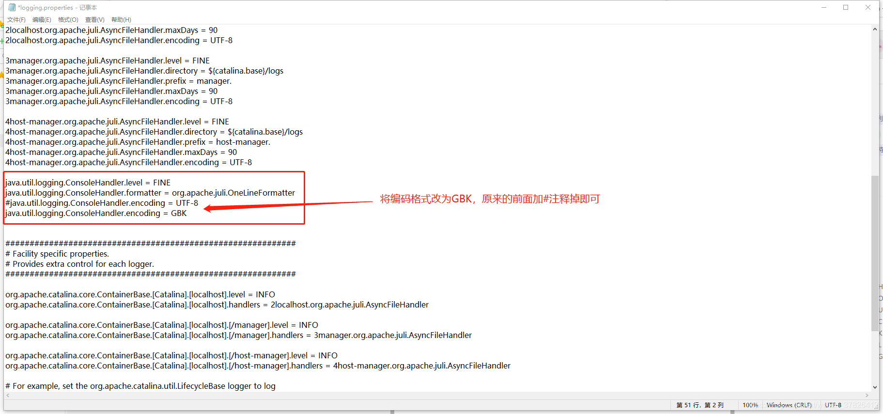Click the 4host-manager AsyncFileHandler.maxDays = 90 line

(x=121, y=152)
